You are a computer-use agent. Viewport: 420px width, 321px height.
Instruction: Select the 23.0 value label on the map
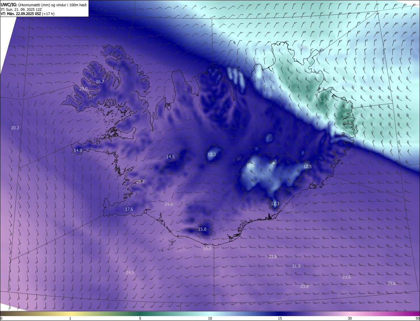[83, 89]
